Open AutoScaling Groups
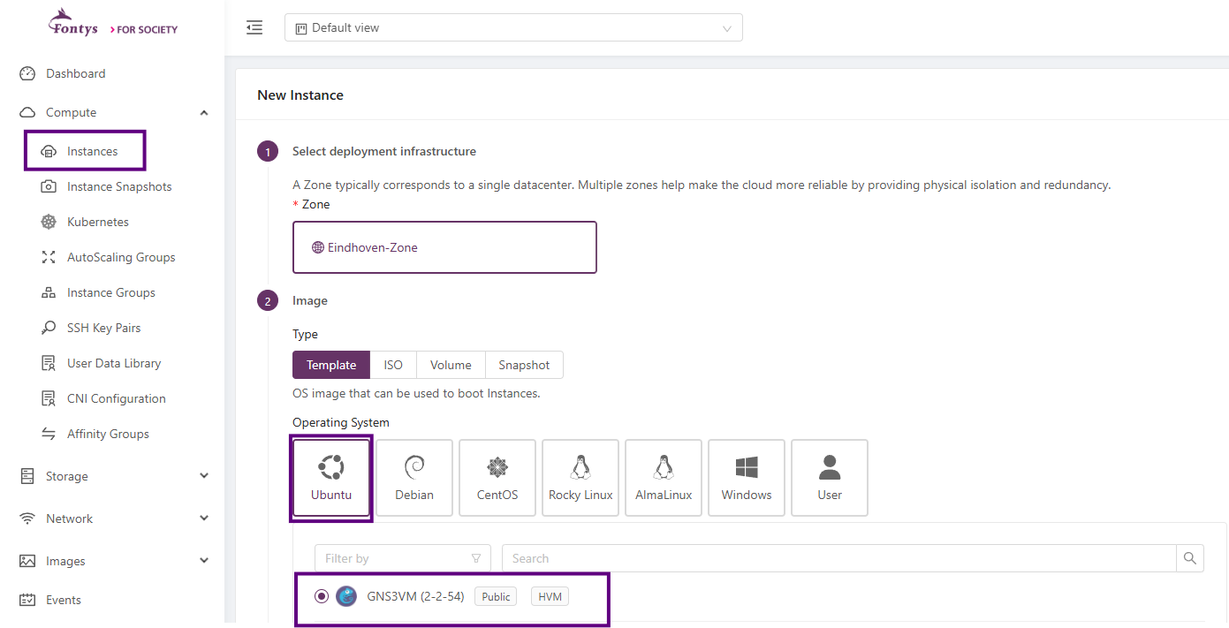This screenshot has height=628, width=1229. [120, 257]
